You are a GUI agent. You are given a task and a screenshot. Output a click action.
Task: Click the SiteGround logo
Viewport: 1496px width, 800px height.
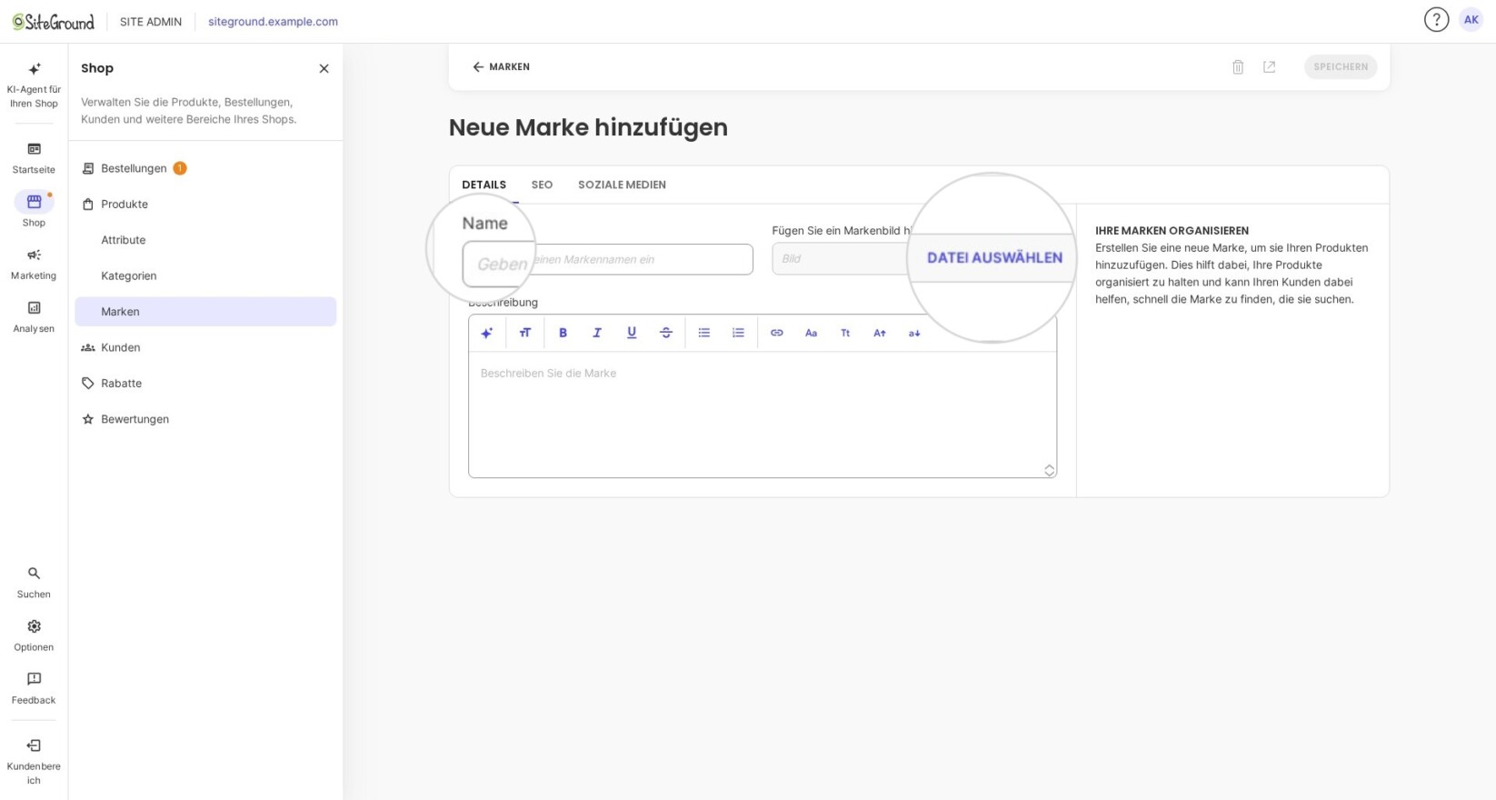coord(53,22)
